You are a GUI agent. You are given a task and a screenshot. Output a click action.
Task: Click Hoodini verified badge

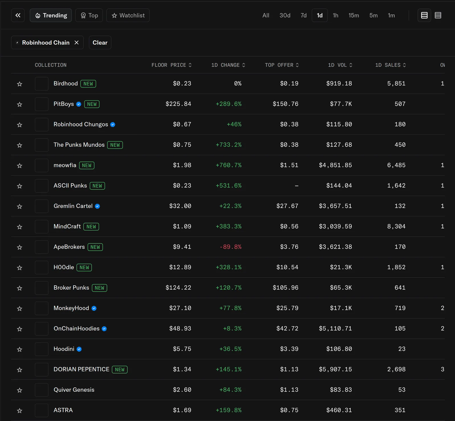[79, 349]
